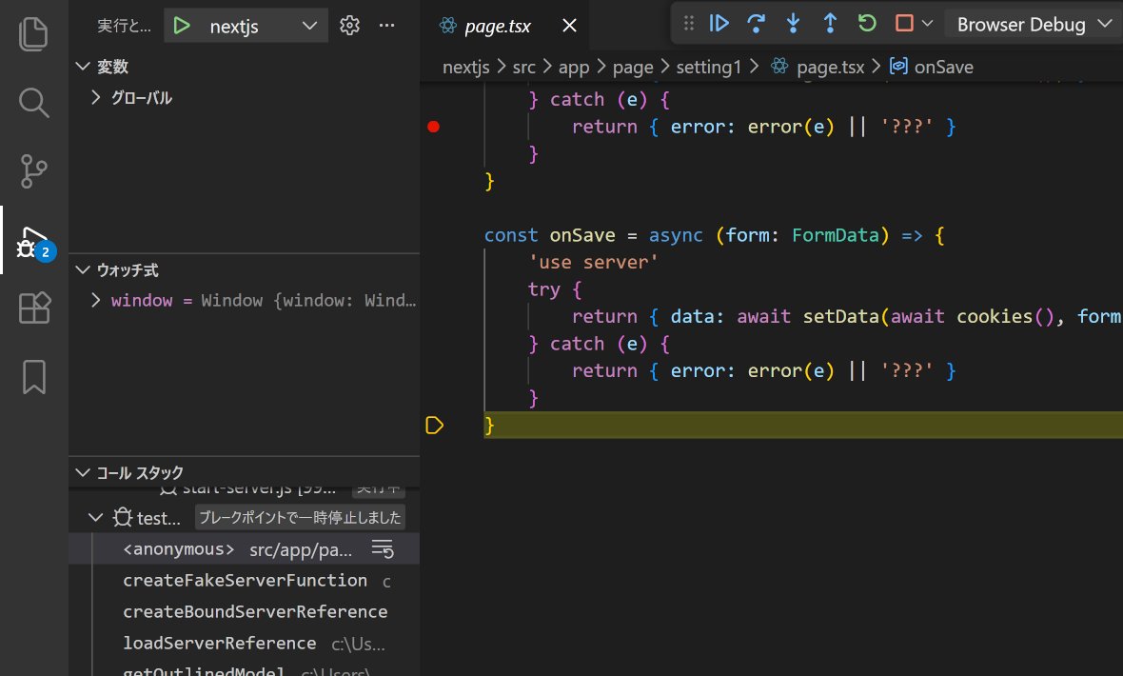Screen dimensions: 1123x676
Task: Click the 実行と... view title
Action: (x=124, y=26)
